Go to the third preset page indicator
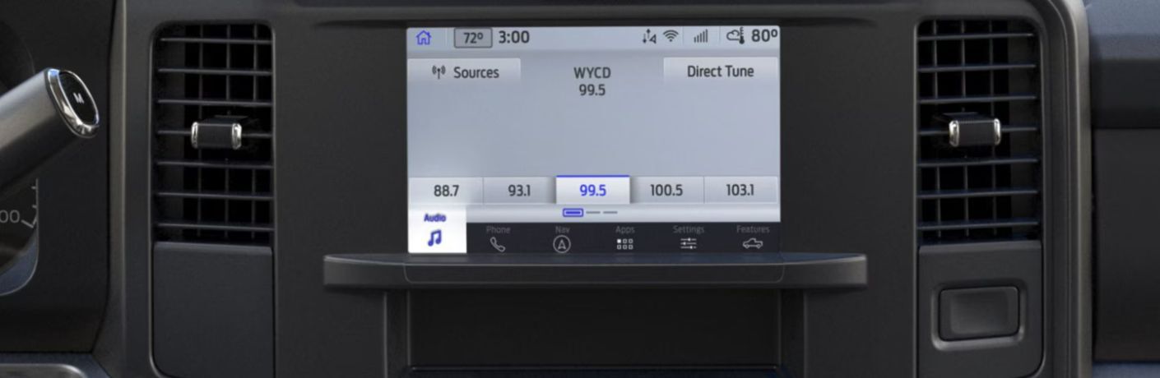Screen dimensions: 1160x378 click(x=610, y=213)
